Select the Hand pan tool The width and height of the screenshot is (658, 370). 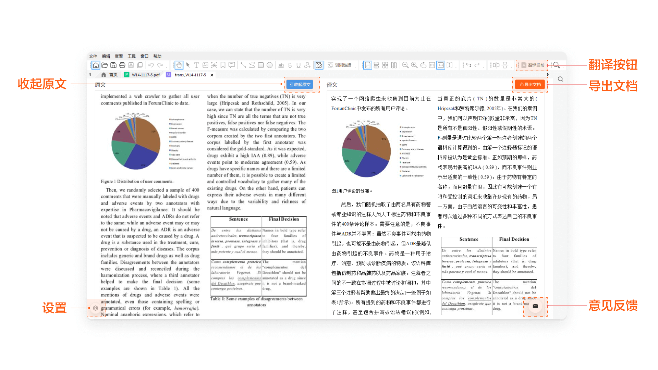(x=179, y=65)
